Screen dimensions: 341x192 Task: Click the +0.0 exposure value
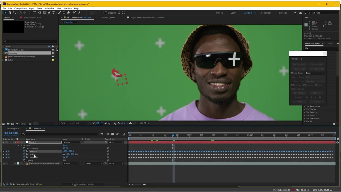[123, 123]
